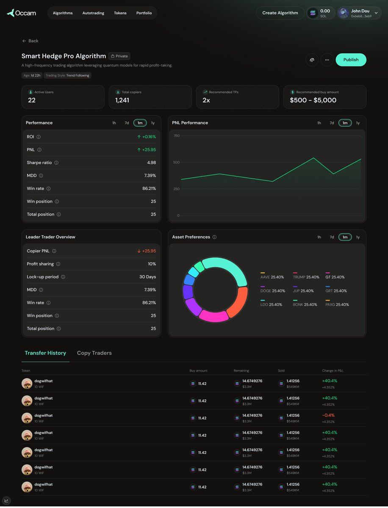The image size is (388, 508).
Task: Click the $500 - $5,000 recommended amount
Action: pos(313,100)
